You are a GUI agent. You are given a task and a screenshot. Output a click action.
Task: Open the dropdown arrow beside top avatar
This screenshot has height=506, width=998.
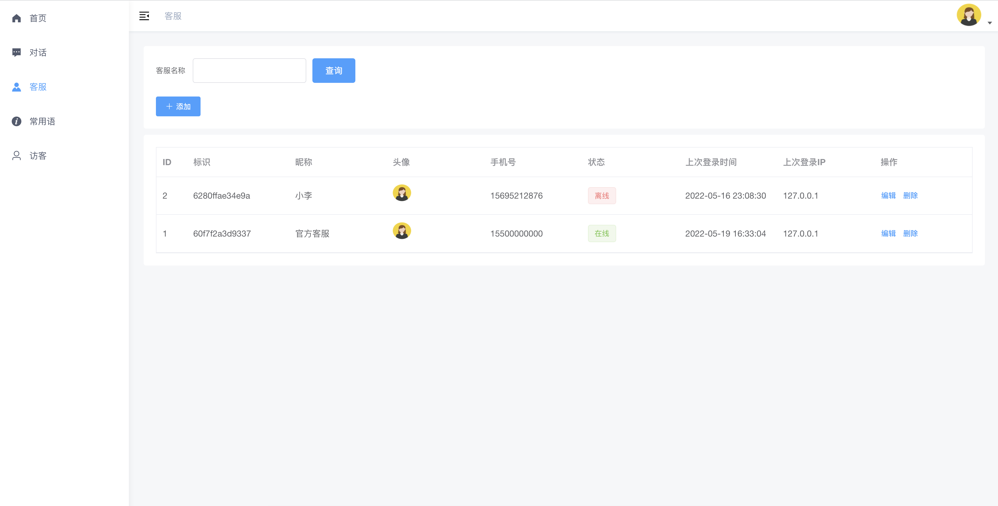coord(989,23)
